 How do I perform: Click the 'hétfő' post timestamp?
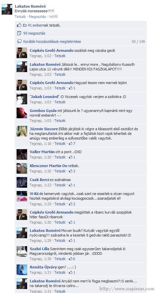[54, 17]
